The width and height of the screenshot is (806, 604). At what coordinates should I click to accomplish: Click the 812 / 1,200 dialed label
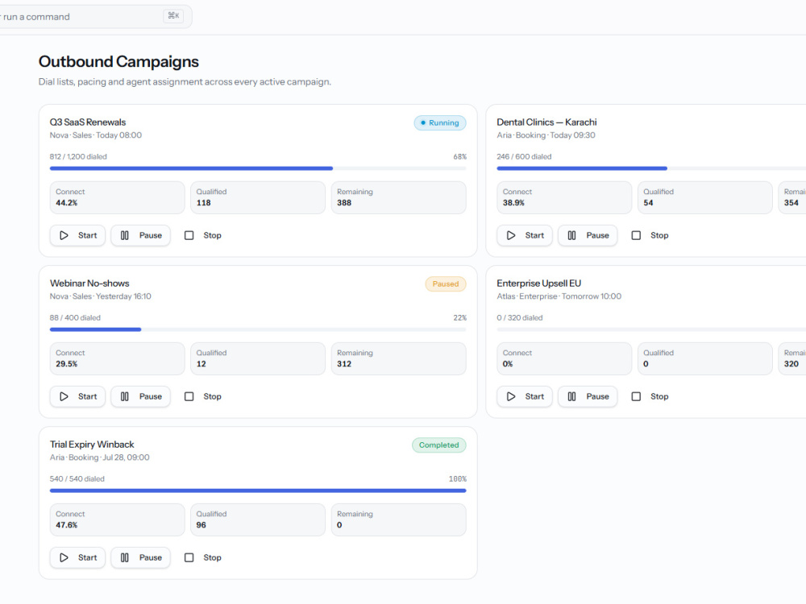pyautogui.click(x=78, y=157)
